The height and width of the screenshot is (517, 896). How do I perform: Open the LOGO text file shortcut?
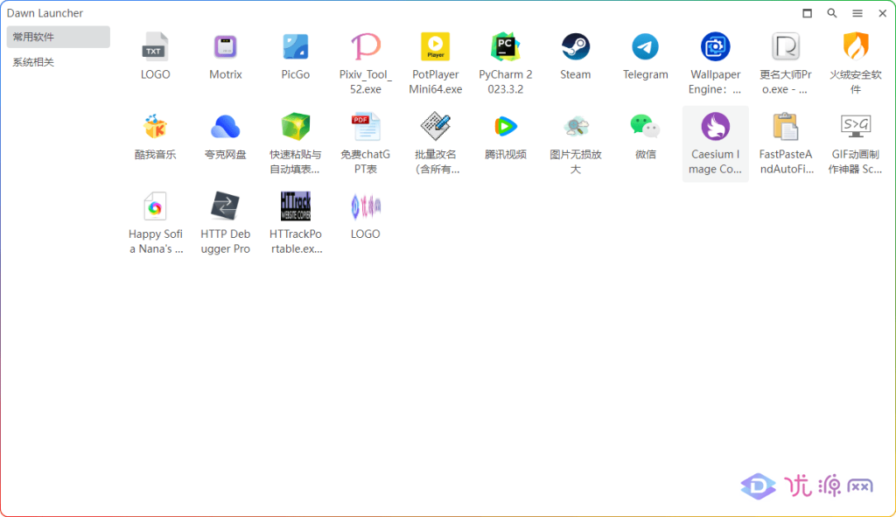(x=155, y=47)
